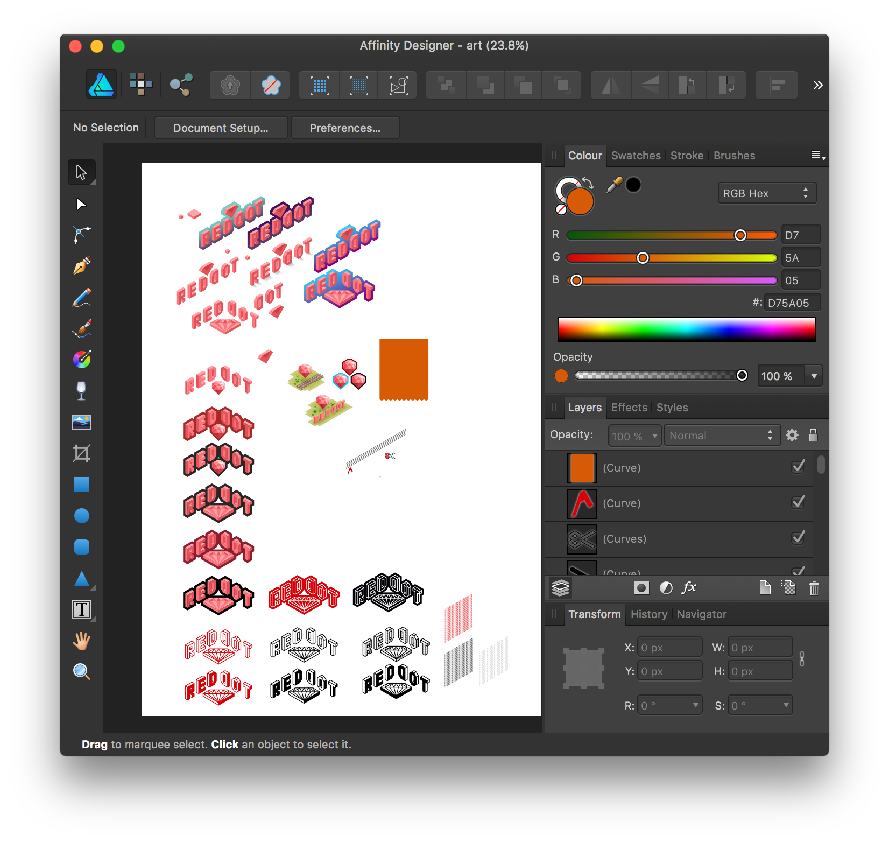The image size is (889, 842).
Task: Expand the colour Opacity 100 % dropdown
Action: (814, 376)
